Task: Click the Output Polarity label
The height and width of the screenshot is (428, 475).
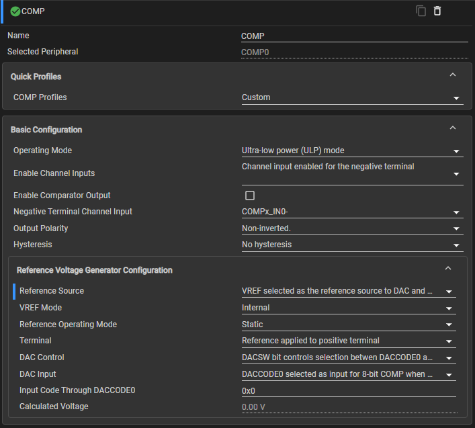Action: click(x=41, y=228)
